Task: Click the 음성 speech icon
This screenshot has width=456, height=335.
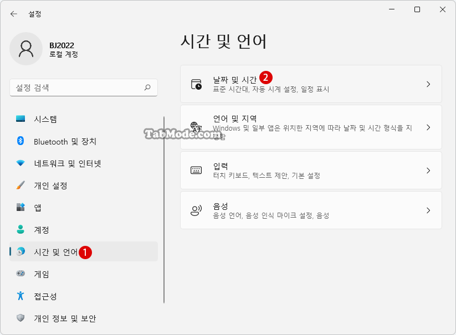Action: 196,210
